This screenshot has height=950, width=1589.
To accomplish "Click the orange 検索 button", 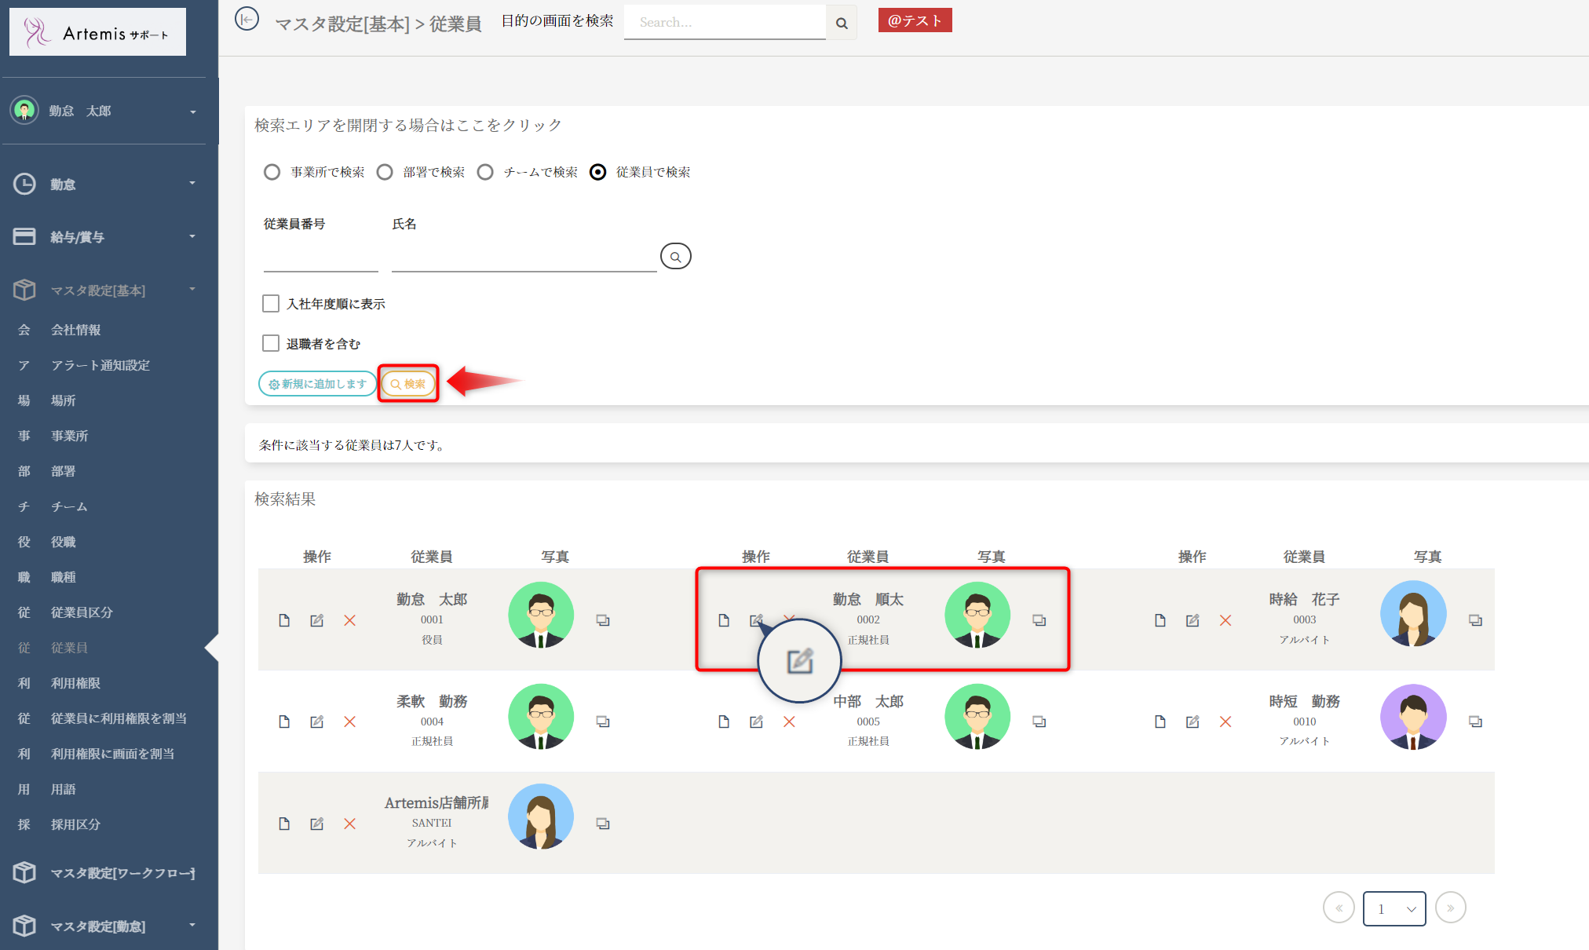I will tap(408, 384).
